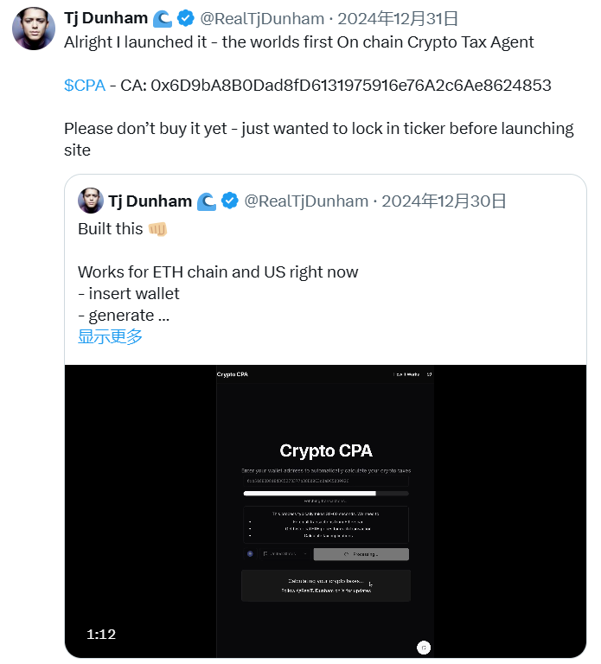Click the blue verified badge on main tweet
601x664 pixels.
tap(186, 18)
